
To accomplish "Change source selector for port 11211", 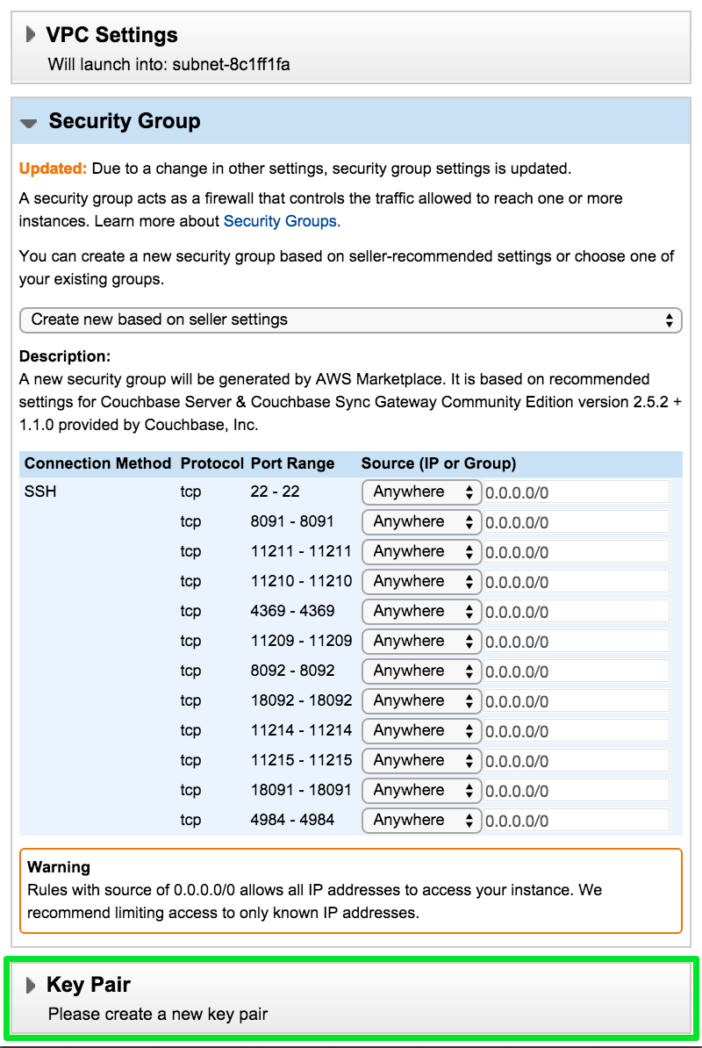I will pos(421,551).
